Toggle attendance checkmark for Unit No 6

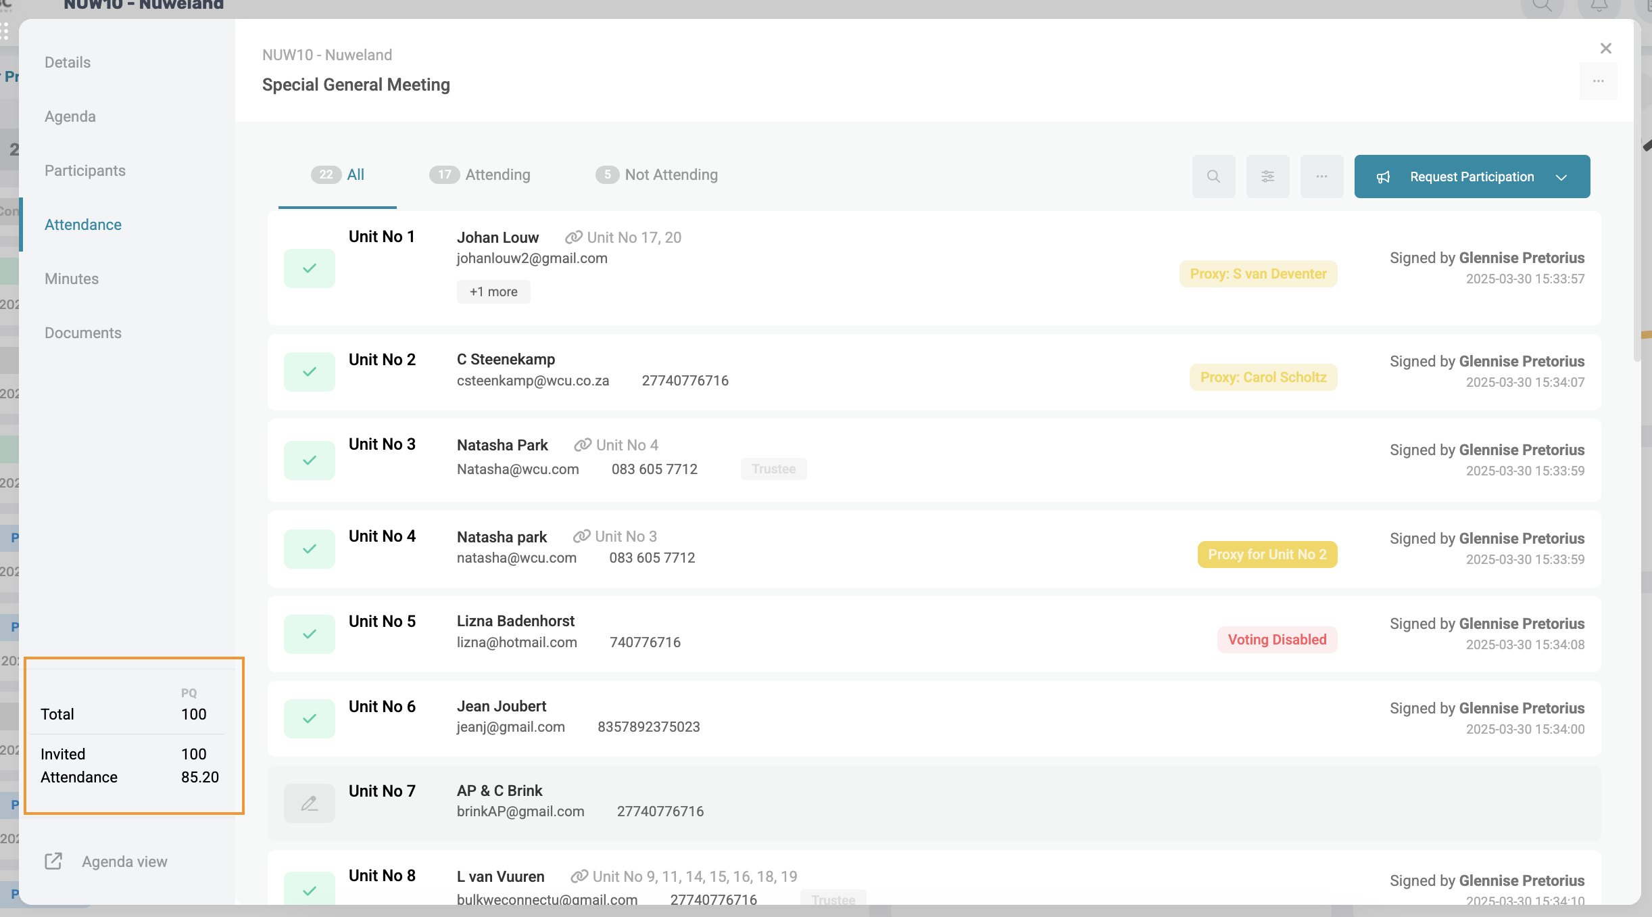309,719
